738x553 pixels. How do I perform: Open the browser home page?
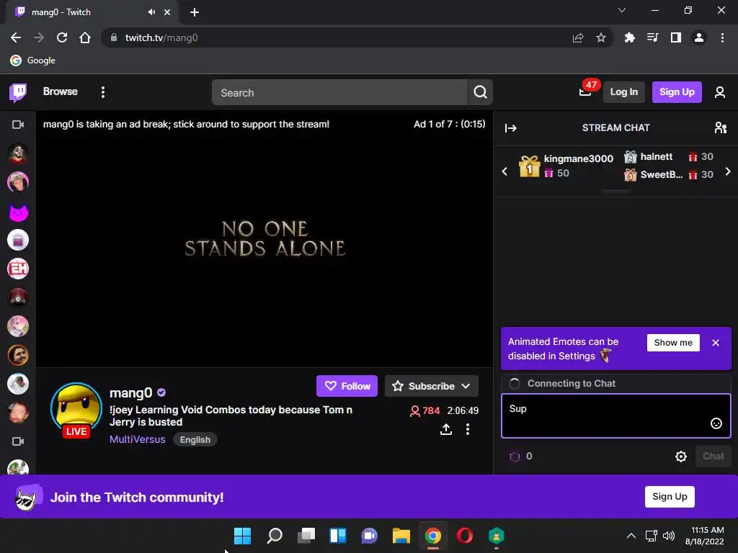tap(85, 37)
